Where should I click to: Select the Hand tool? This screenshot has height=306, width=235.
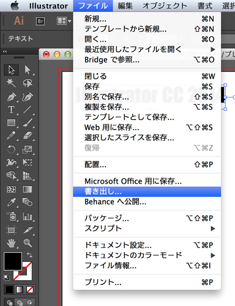pyautogui.click(x=11, y=243)
